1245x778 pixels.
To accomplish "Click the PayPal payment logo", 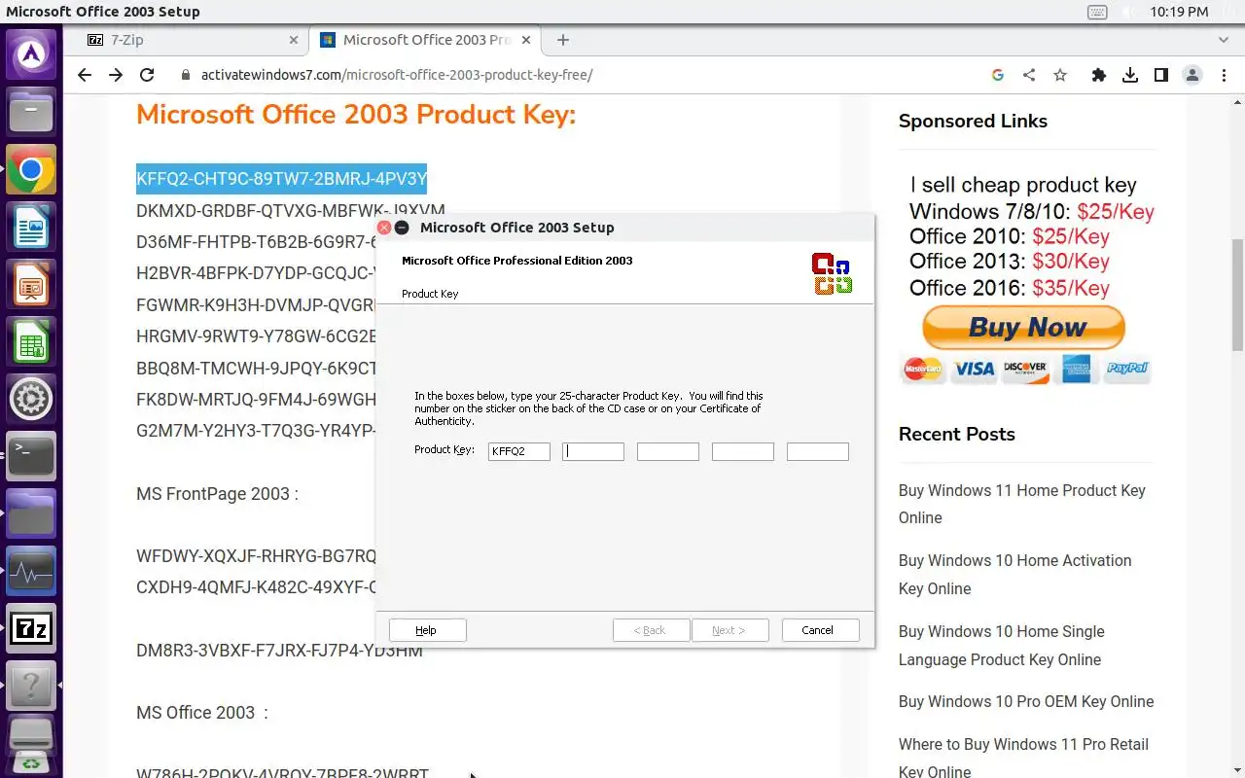I will (1128, 369).
